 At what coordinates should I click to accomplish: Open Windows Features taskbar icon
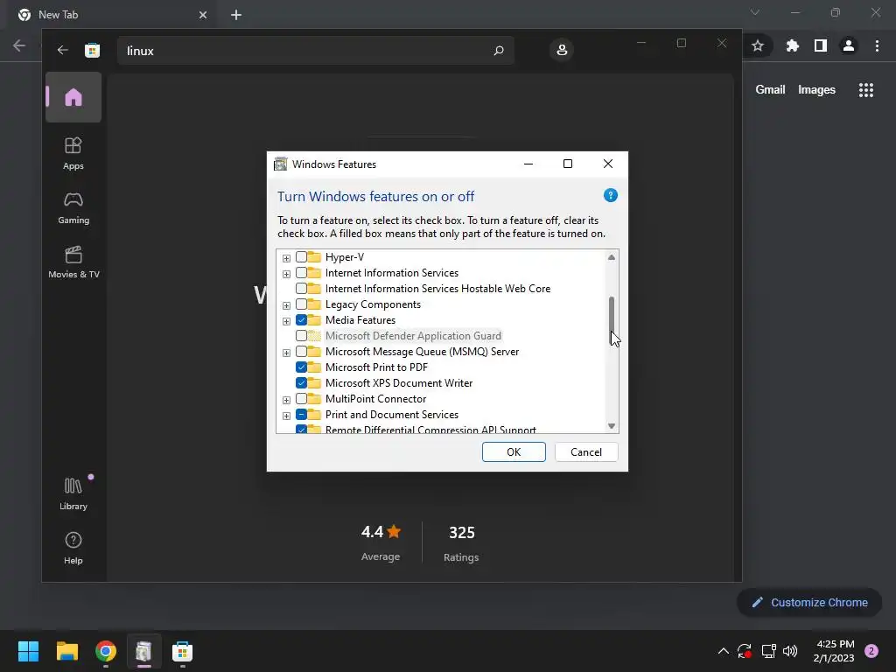click(144, 651)
